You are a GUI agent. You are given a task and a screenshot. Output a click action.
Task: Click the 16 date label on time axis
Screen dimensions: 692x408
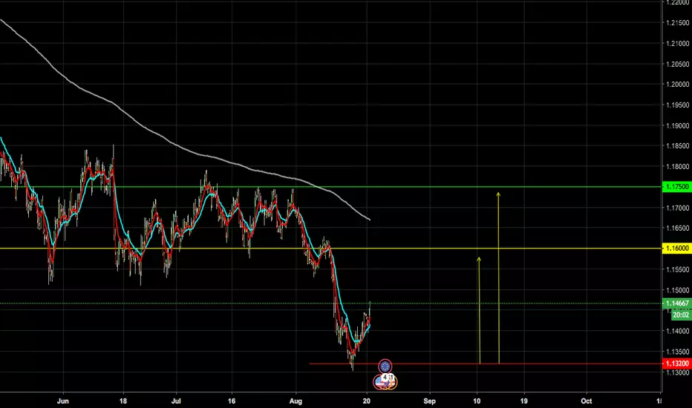click(232, 401)
